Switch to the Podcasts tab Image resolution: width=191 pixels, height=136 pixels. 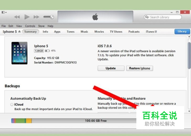tap(134, 32)
